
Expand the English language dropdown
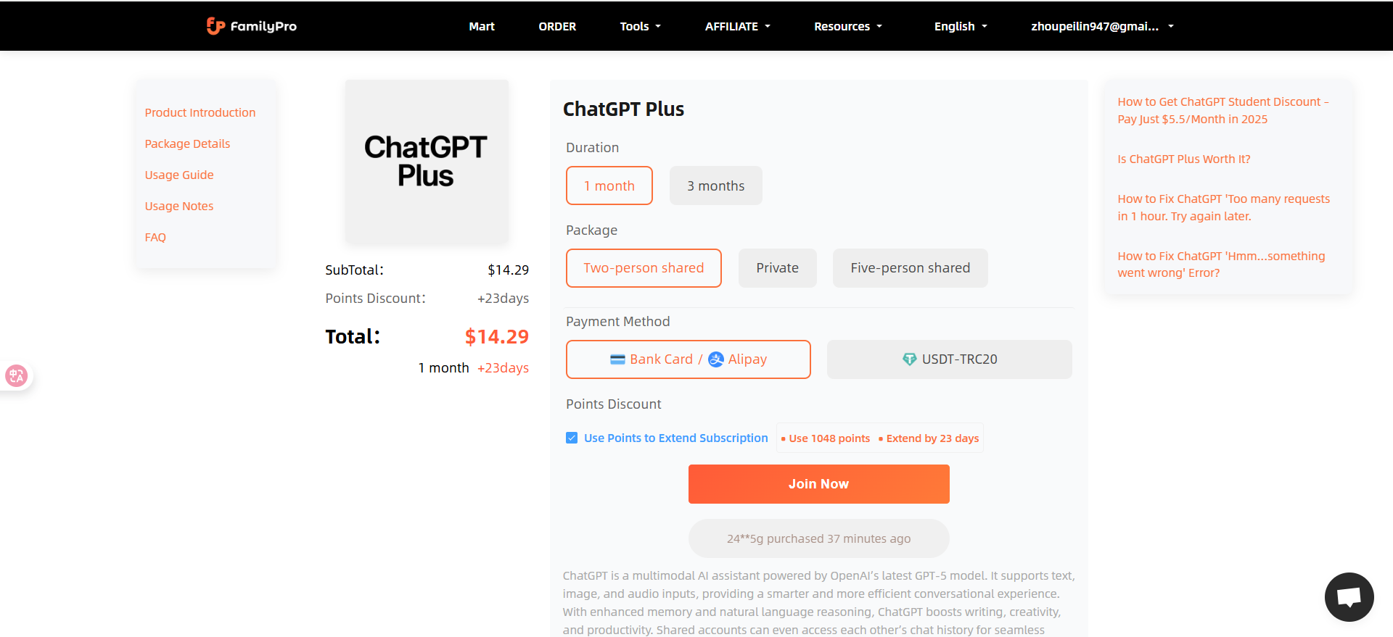click(x=961, y=26)
